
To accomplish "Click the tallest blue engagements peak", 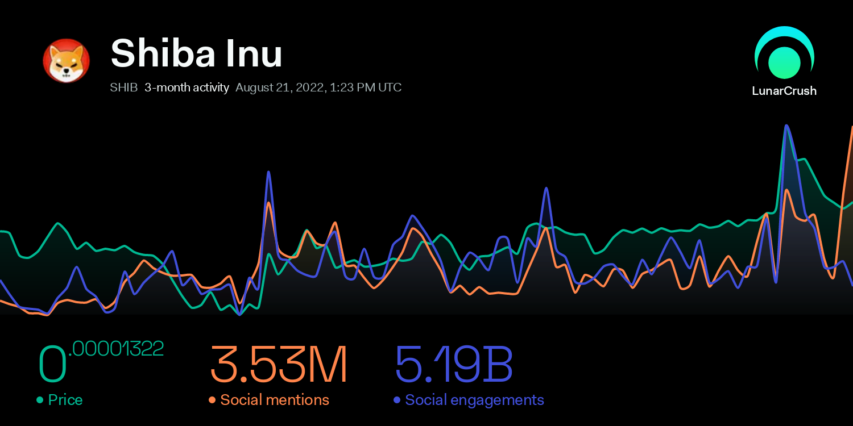I will 786,127.
